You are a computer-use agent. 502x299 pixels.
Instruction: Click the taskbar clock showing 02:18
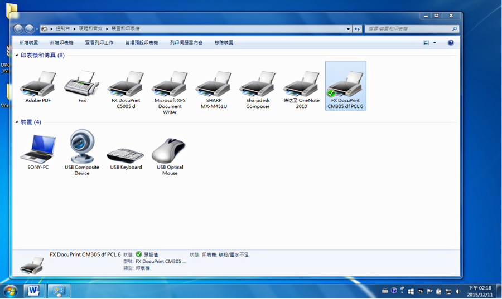[480, 291]
